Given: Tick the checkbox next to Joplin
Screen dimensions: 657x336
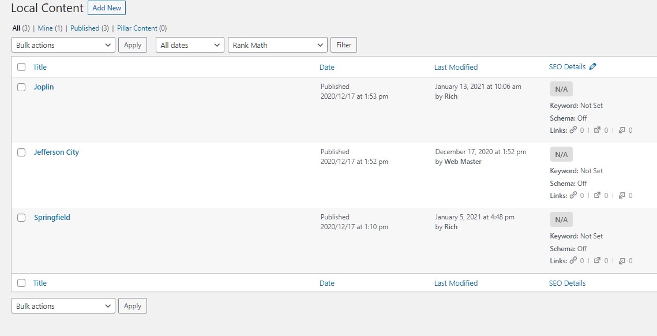Looking at the screenshot, I should coord(21,87).
